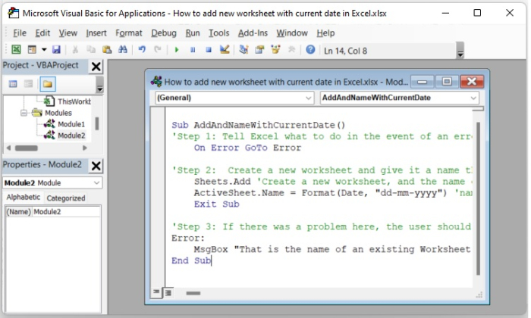The image size is (531, 318).
Task: Click the Copy toolbar icon
Action: click(91, 50)
